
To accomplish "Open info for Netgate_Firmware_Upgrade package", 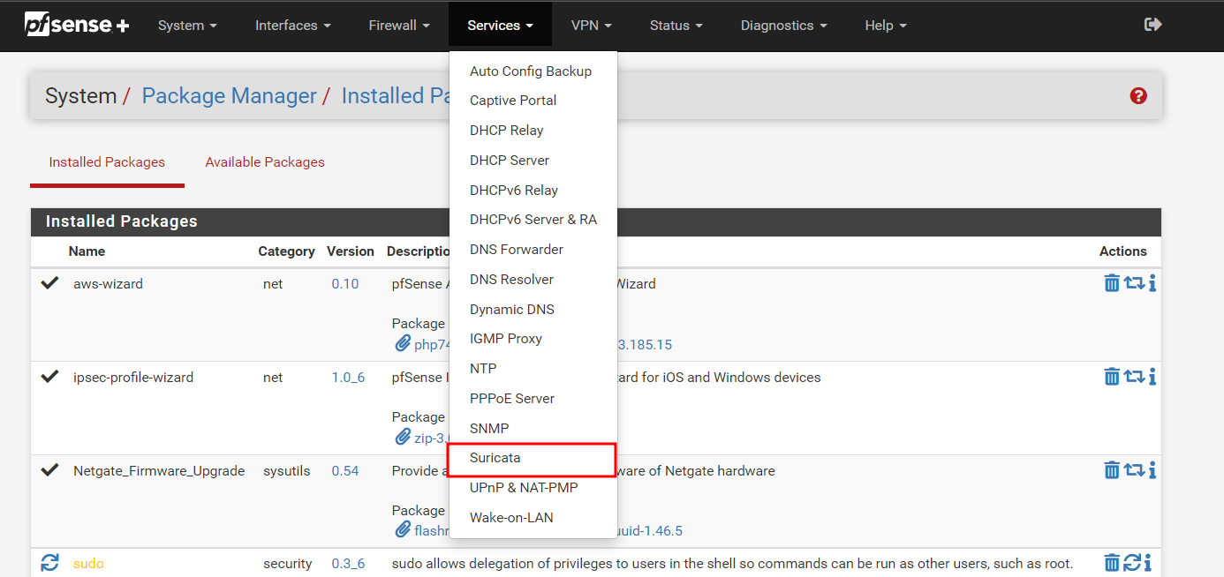I will pos(1152,470).
